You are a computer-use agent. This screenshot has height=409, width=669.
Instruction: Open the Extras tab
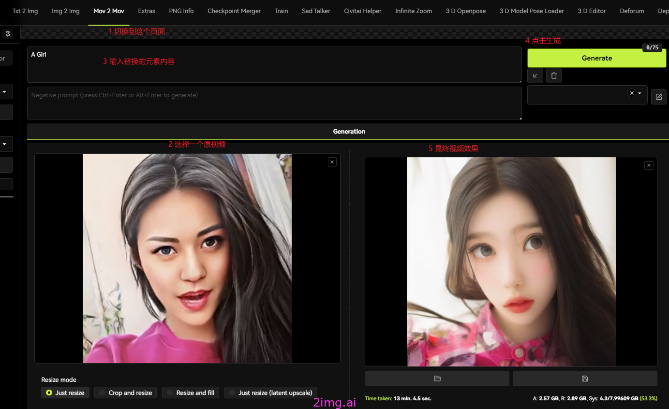pyautogui.click(x=147, y=11)
